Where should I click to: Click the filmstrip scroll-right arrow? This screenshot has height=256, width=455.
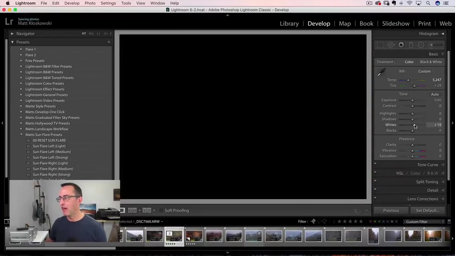coord(452,239)
